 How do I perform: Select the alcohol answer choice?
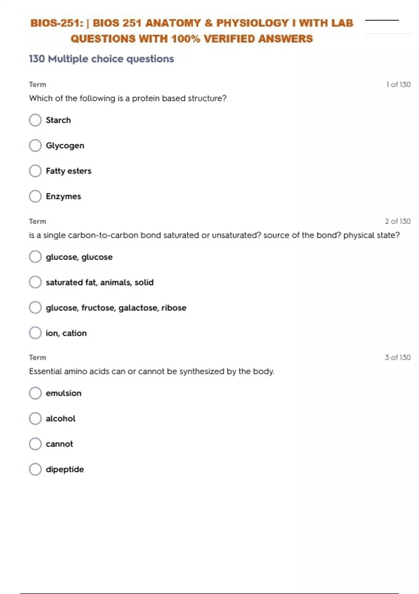35,419
